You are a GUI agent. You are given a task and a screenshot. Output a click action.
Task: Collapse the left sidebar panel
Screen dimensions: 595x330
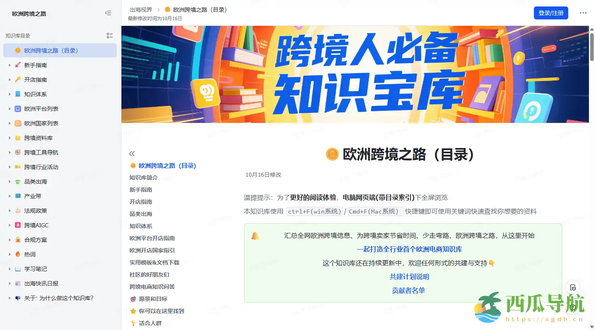108,13
